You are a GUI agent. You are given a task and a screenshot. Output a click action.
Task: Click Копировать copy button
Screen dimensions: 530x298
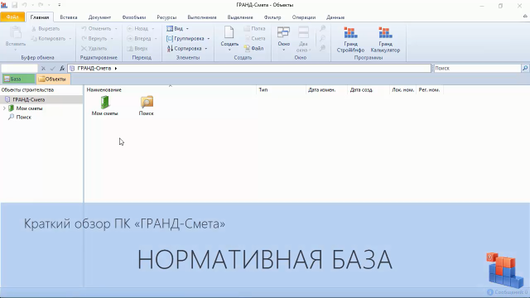(x=48, y=39)
